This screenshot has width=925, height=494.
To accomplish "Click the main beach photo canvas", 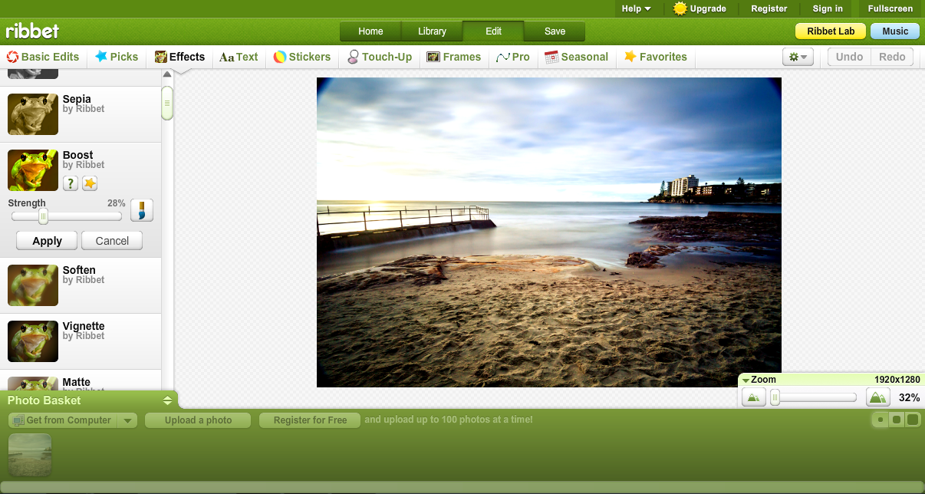I will click(x=549, y=232).
